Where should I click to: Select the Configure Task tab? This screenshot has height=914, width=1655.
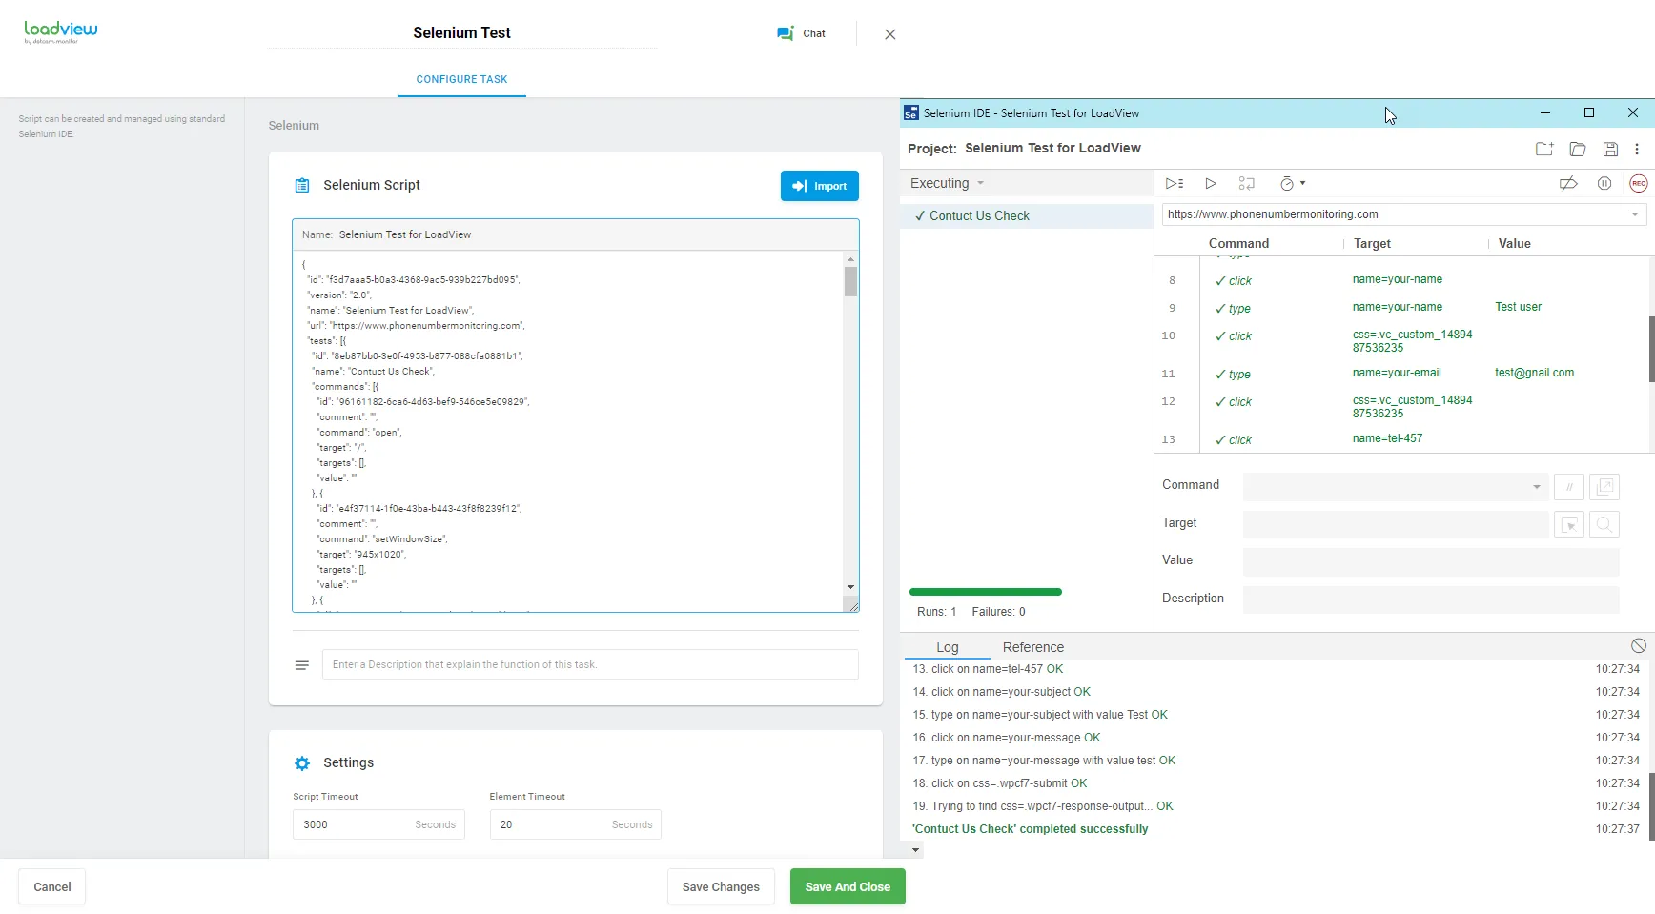click(461, 79)
